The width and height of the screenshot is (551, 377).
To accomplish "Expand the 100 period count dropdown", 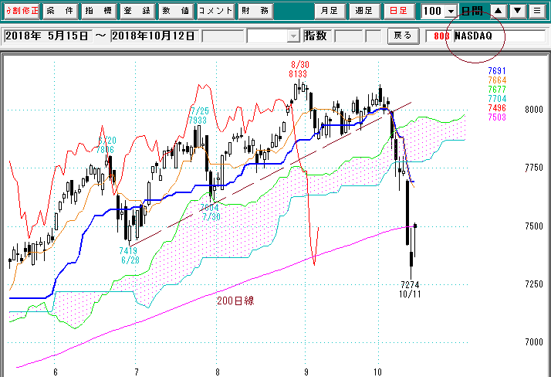I will 451,12.
